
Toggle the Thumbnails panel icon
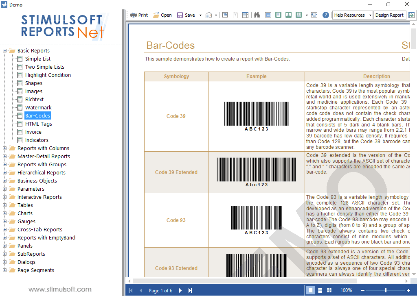(x=246, y=15)
